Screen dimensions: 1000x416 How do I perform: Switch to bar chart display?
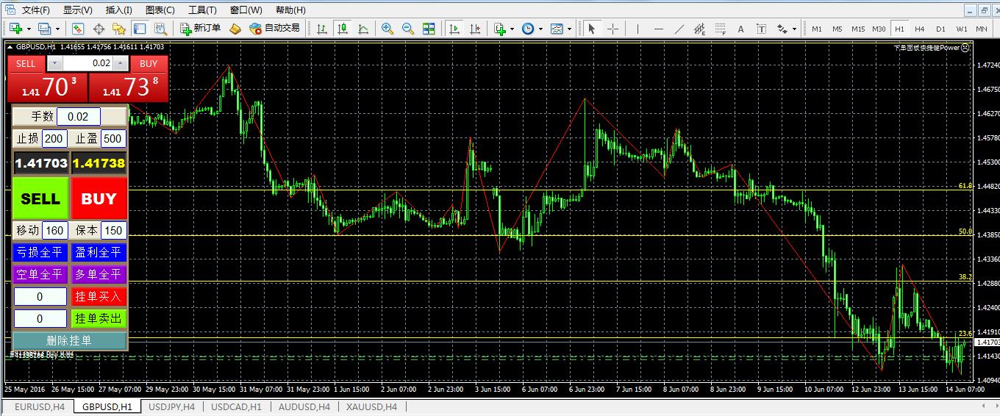click(x=322, y=29)
